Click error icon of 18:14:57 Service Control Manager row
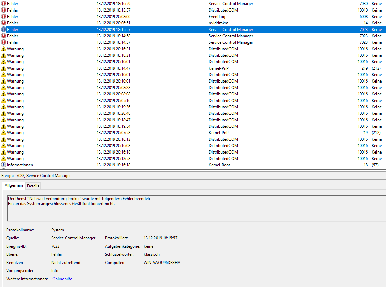Image resolution: width=386 pixels, height=287 pixels. [x=4, y=42]
